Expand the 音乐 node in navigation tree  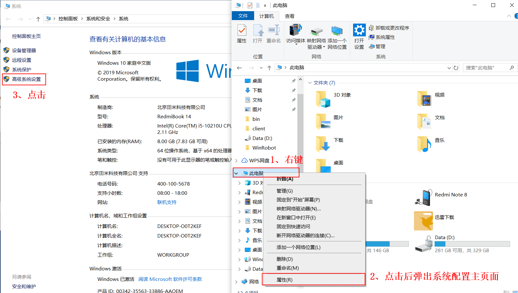point(239,240)
